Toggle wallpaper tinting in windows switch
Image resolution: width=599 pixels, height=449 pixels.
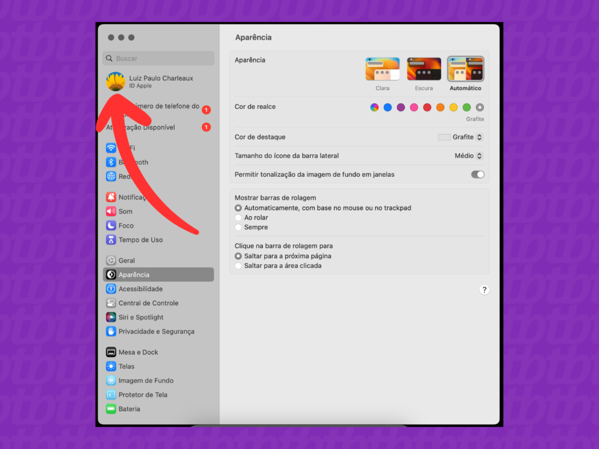point(478,175)
